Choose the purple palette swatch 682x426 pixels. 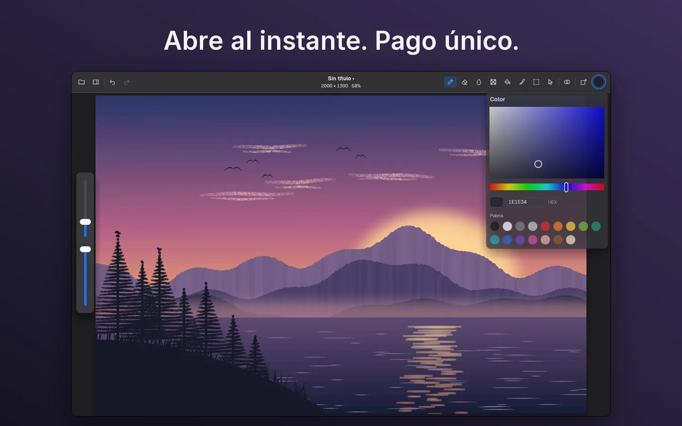[x=520, y=240]
